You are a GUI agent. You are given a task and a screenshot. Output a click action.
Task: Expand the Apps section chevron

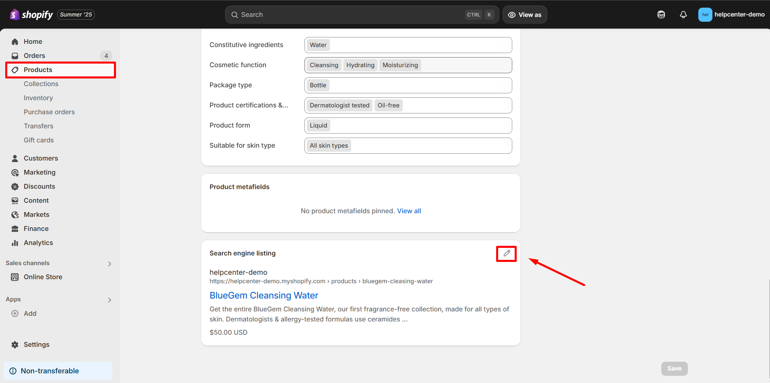(110, 300)
